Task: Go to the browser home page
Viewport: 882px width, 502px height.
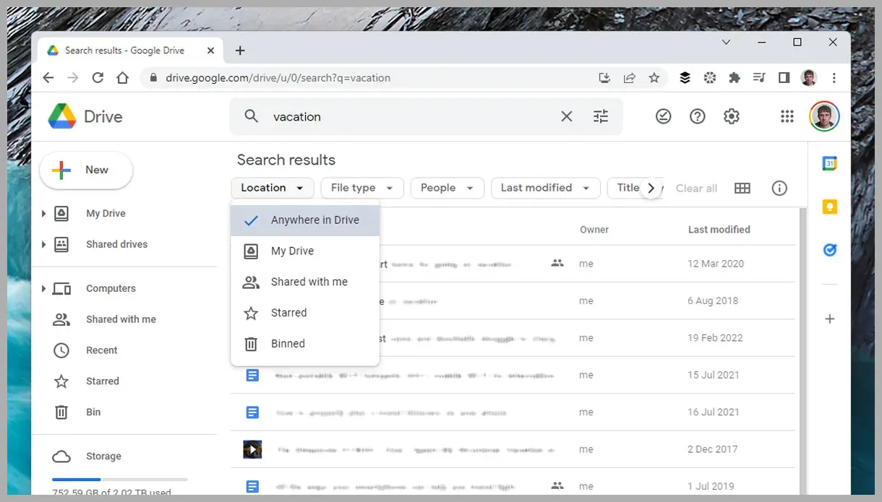Action: click(123, 78)
